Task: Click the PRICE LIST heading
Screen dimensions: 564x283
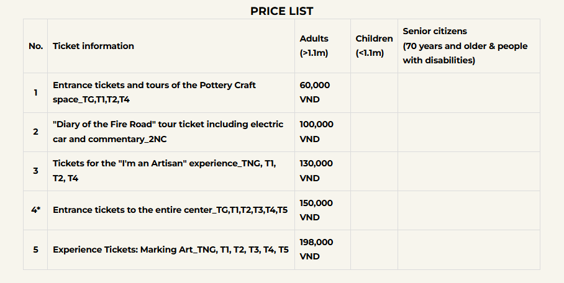Action: [281, 11]
